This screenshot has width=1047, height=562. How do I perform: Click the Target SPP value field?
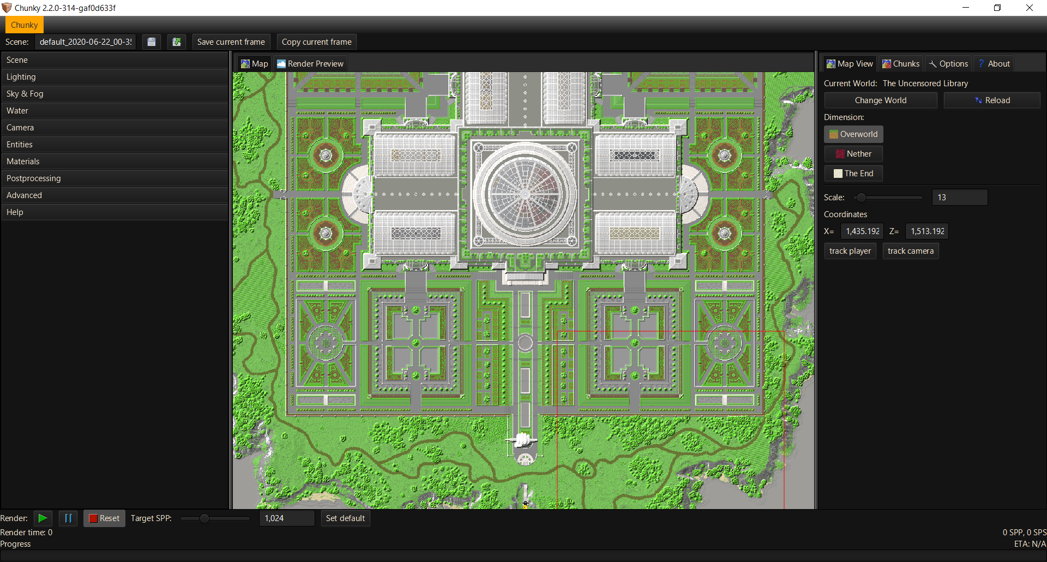point(287,518)
